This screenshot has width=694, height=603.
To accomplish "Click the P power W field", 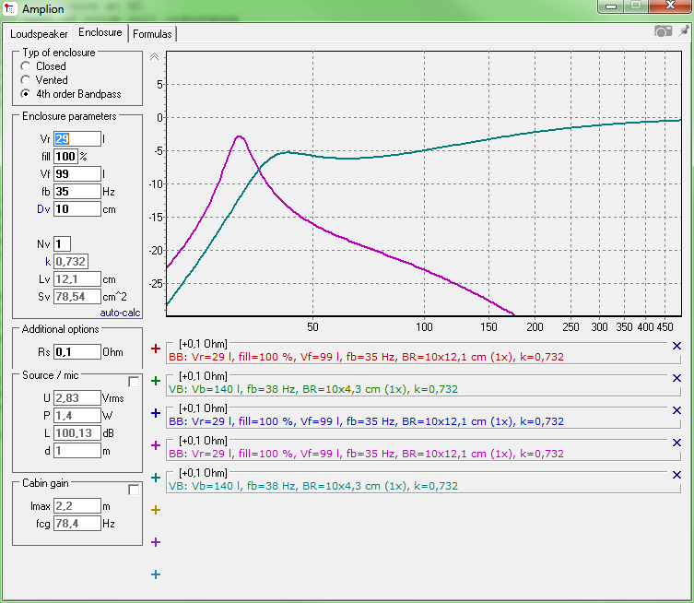I will point(77,416).
